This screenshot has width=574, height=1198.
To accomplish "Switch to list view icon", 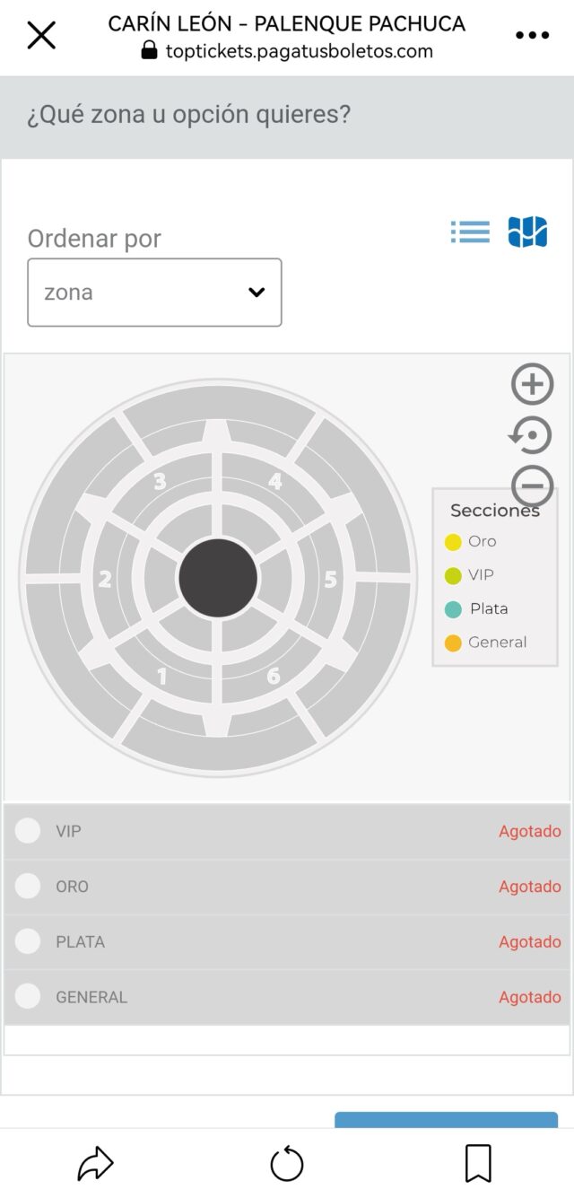I will 470,232.
